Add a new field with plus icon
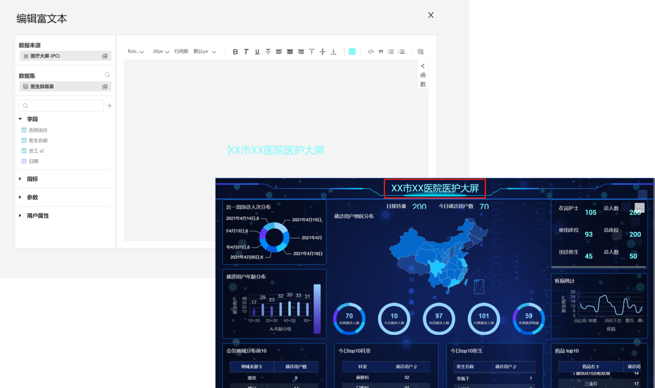 point(109,106)
